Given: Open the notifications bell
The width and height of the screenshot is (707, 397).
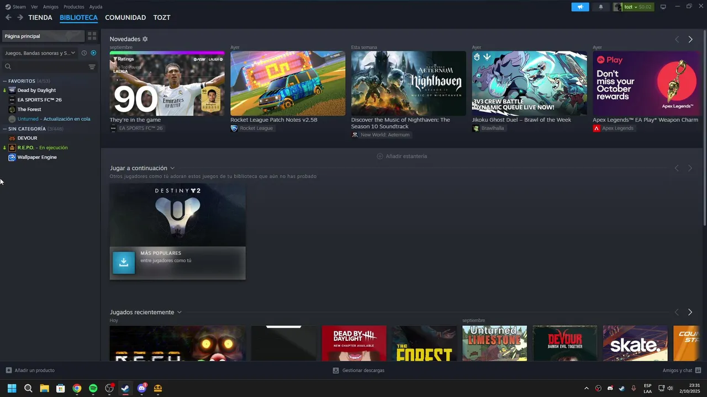Looking at the screenshot, I should pos(601,7).
